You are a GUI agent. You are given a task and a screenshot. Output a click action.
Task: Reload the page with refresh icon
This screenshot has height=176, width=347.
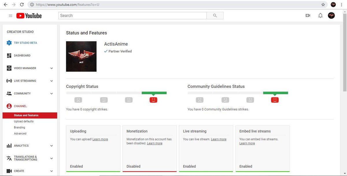pos(22,5)
